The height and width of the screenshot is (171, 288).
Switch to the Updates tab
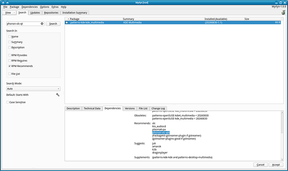click(x=35, y=12)
